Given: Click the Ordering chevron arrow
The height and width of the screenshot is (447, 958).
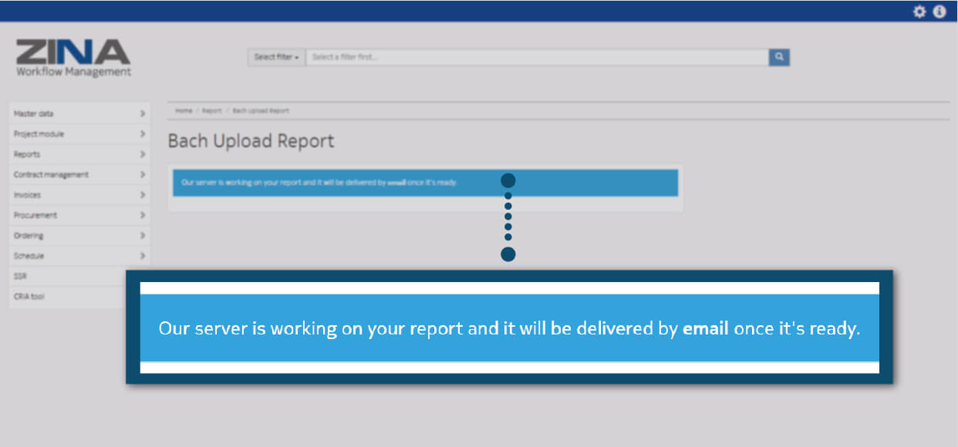Looking at the screenshot, I should (x=143, y=236).
